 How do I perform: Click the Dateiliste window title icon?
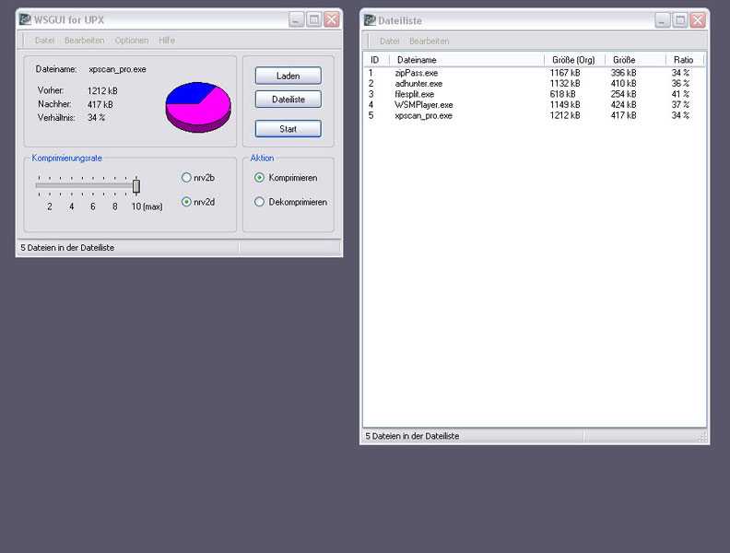370,19
